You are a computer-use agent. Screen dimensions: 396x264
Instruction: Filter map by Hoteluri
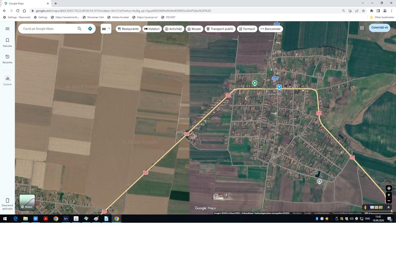point(152,29)
